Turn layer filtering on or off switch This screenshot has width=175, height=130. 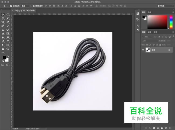point(173,36)
